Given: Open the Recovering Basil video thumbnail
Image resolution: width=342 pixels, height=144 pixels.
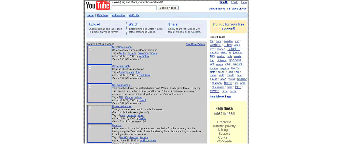Looking at the screenshot, I should pyautogui.click(x=100, y=93).
